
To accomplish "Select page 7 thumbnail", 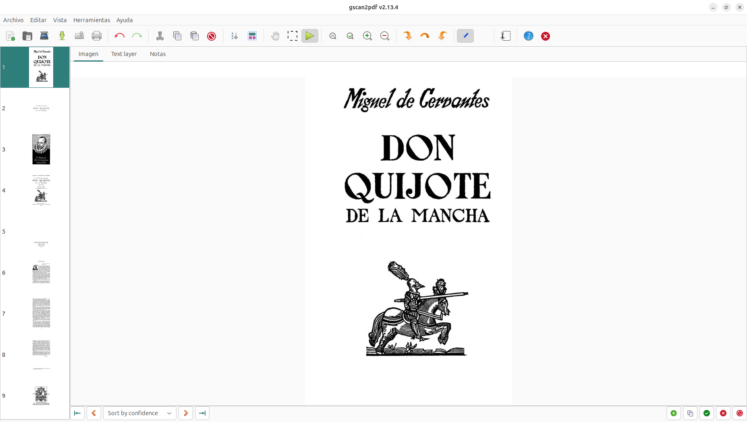I will point(41,314).
